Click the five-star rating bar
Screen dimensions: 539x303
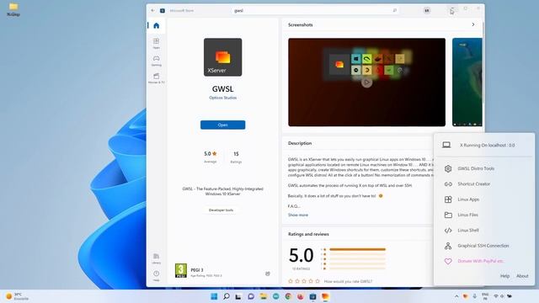click(x=357, y=249)
